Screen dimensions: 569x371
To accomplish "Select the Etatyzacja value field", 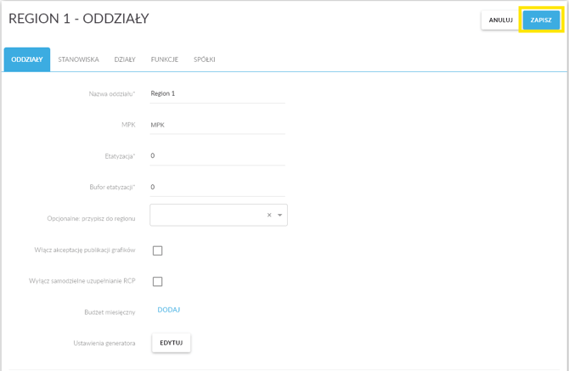I will click(x=217, y=156).
